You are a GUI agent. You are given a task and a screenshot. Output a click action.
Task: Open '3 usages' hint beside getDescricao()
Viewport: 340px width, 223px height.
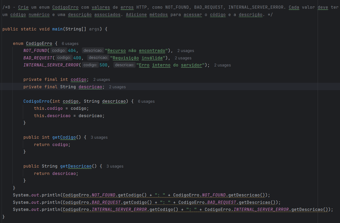(115, 166)
